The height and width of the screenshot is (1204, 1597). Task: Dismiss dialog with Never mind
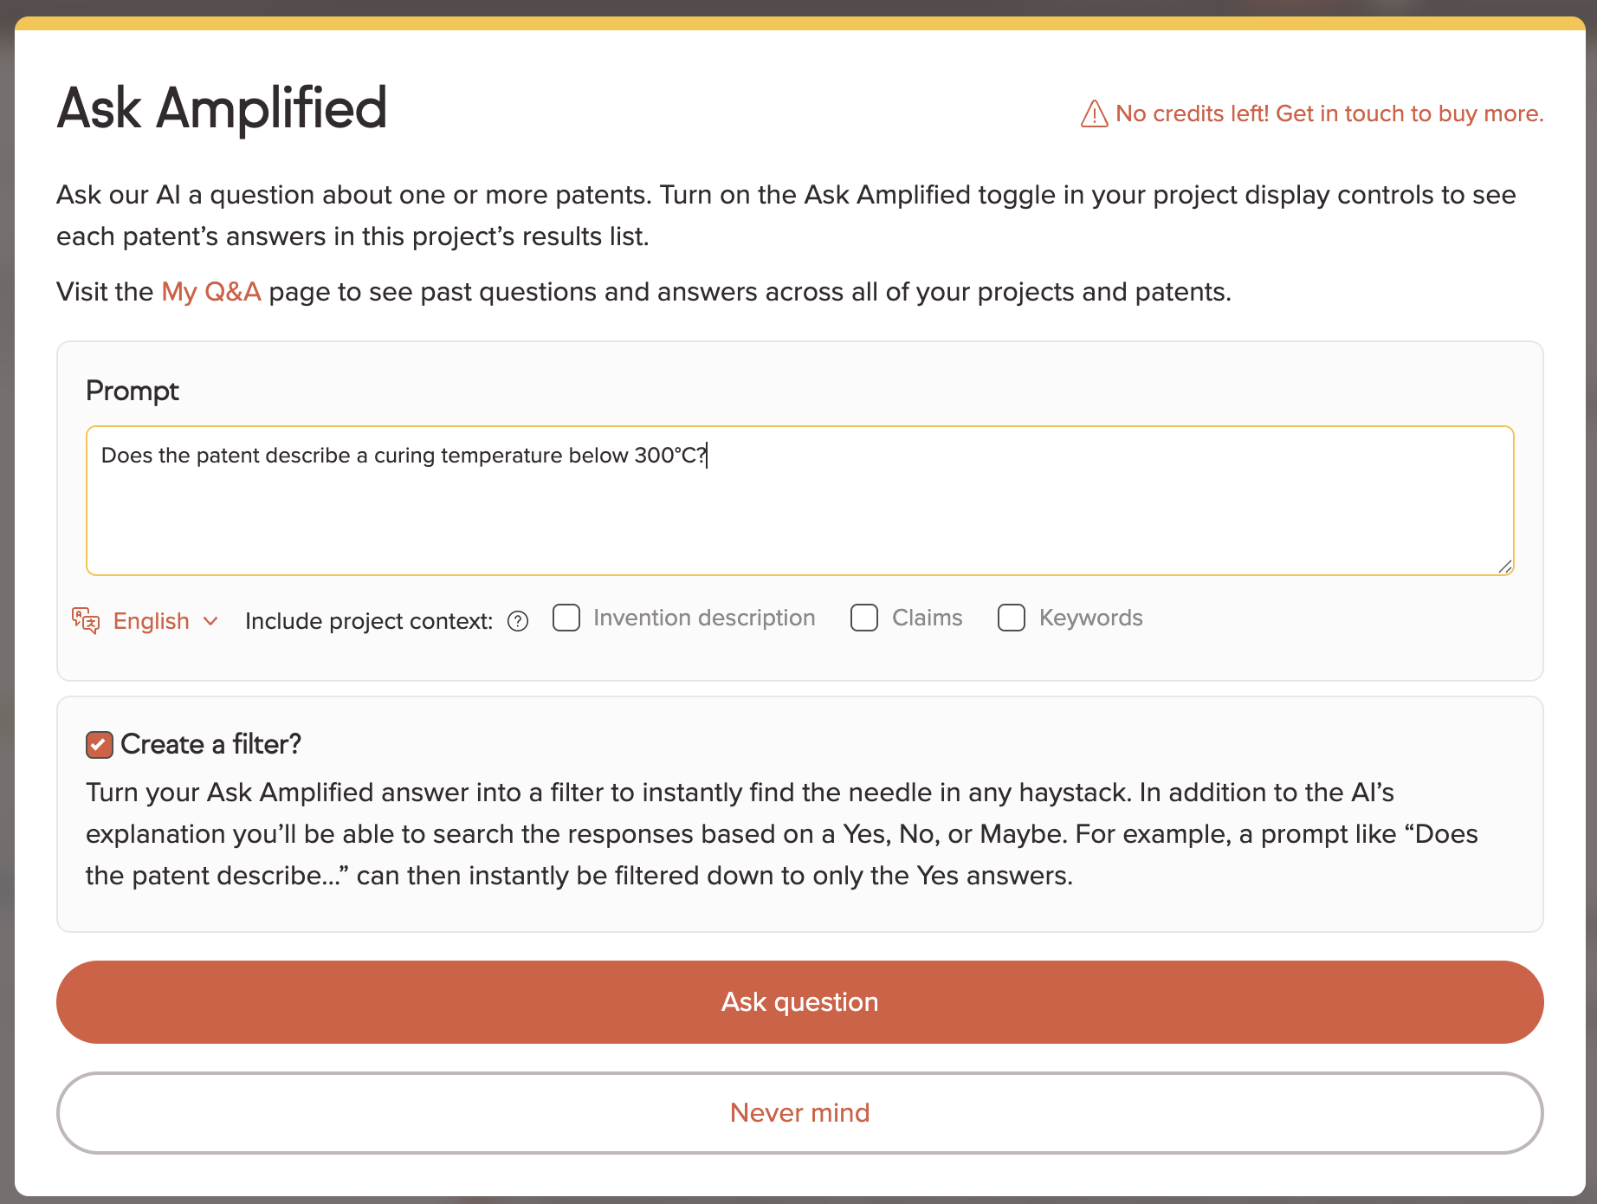[800, 1113]
